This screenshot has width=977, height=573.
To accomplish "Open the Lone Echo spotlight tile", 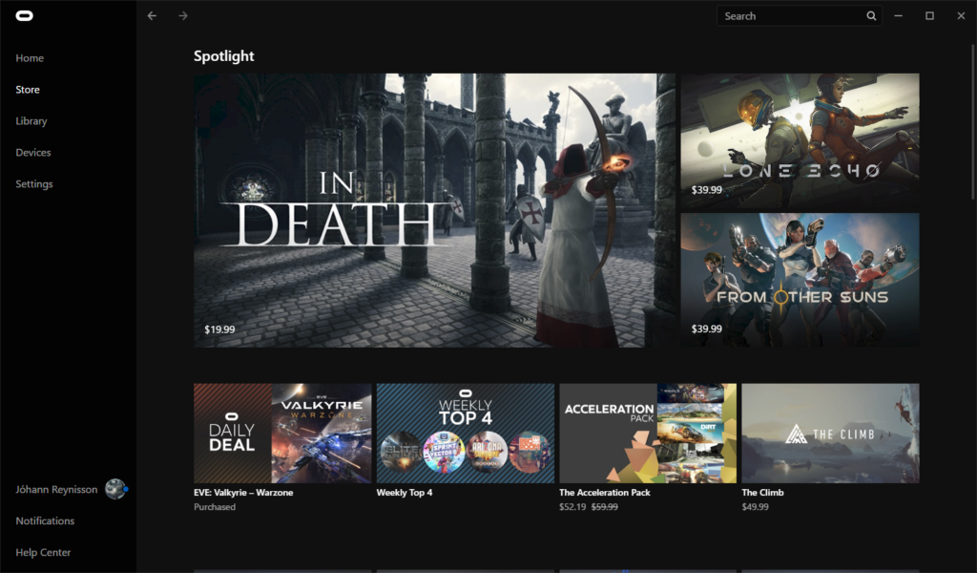I will click(800, 141).
